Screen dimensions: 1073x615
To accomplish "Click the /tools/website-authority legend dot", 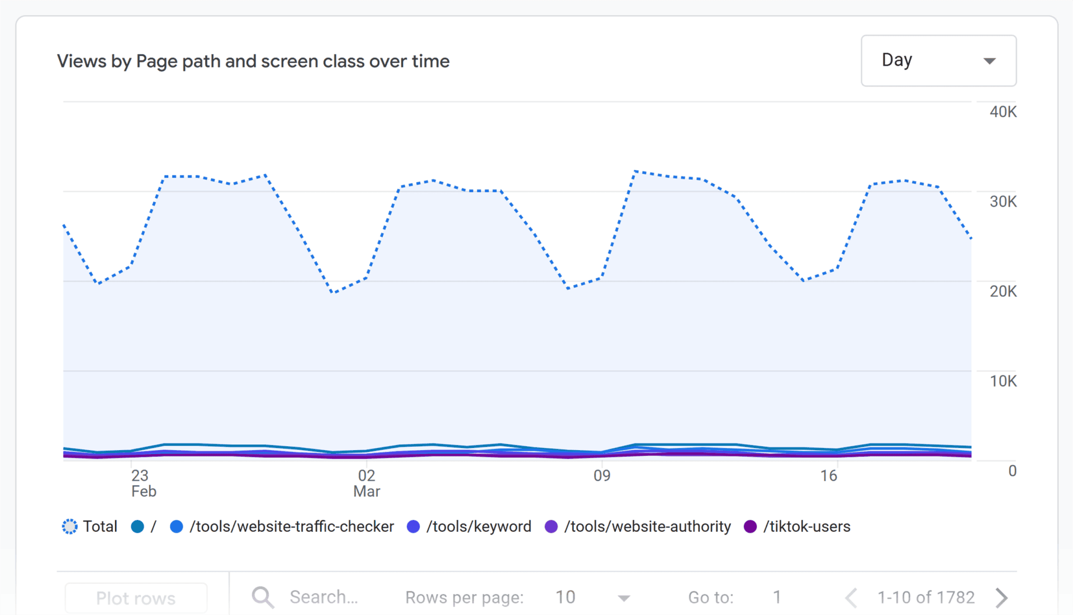I will pos(551,526).
